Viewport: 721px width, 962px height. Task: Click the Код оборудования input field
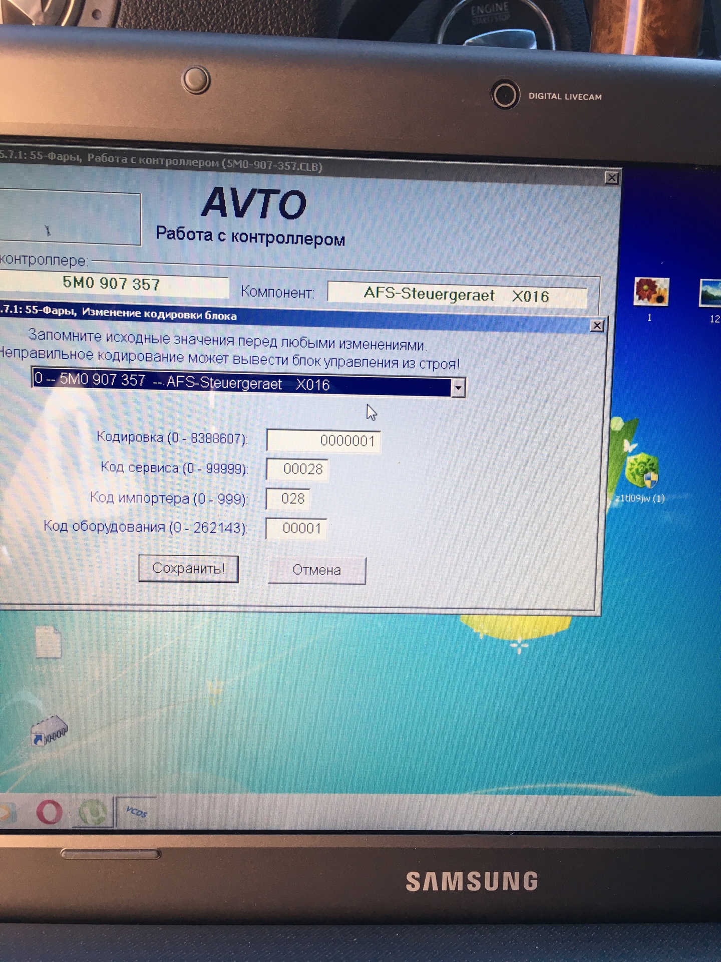(296, 529)
